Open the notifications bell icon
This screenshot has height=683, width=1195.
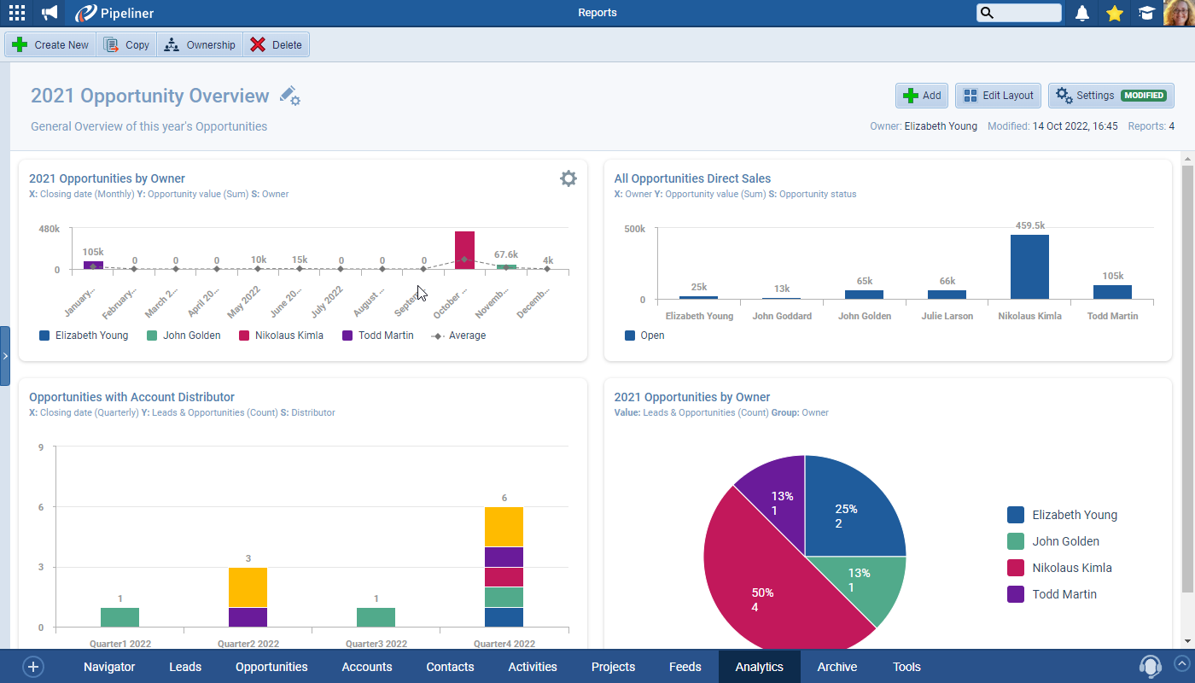1082,13
